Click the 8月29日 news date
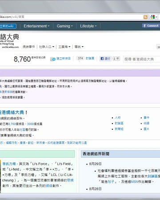The image size is (160, 200). pos(95,164)
